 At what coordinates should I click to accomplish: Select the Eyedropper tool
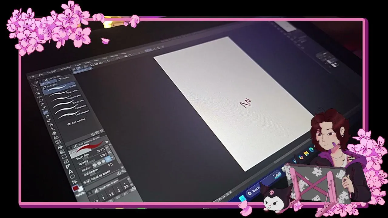pyautogui.click(x=43, y=108)
